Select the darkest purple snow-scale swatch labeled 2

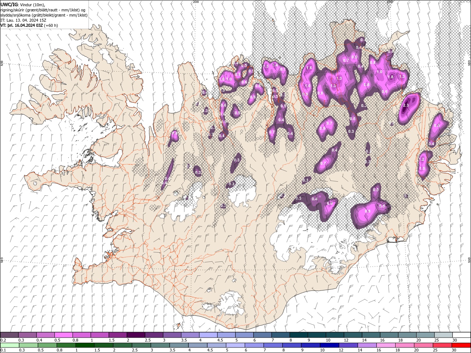pyautogui.click(x=135, y=335)
